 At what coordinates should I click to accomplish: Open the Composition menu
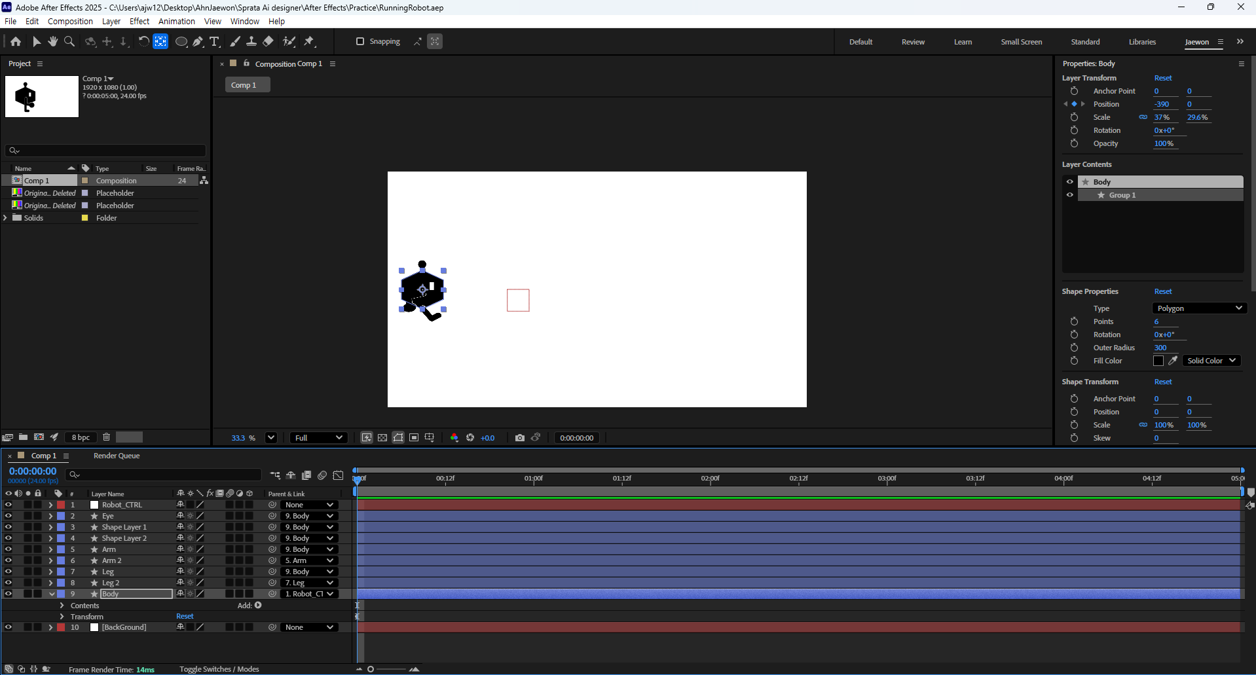click(70, 22)
